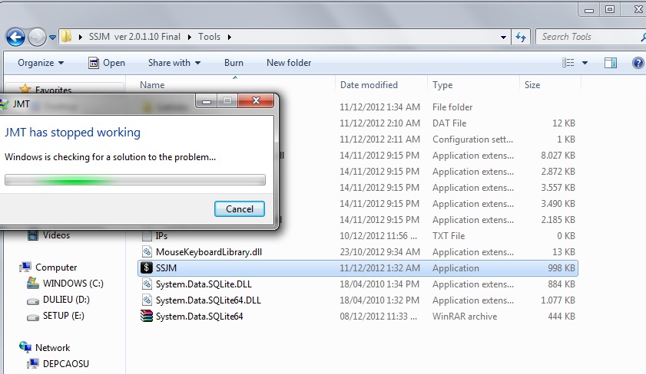The image size is (646, 374).
Task: Select the IPs text file
Action: [161, 236]
